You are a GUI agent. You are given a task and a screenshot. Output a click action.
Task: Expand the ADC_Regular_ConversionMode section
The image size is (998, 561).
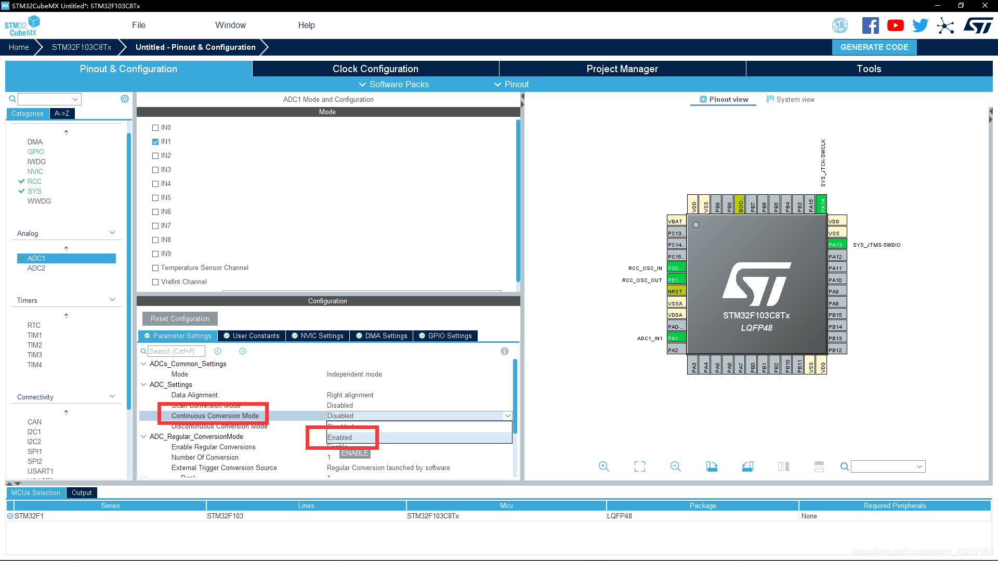coord(145,436)
